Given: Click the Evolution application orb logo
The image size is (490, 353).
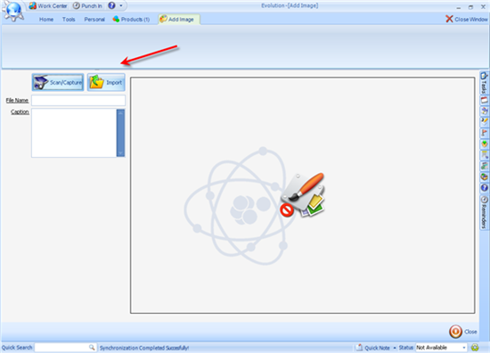Looking at the screenshot, I should [x=13, y=12].
